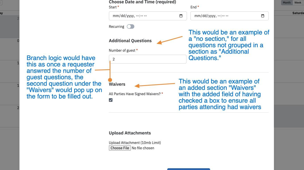Toggle the Recurring switch on
Viewport: 304px width, 170px height.
pyautogui.click(x=131, y=27)
